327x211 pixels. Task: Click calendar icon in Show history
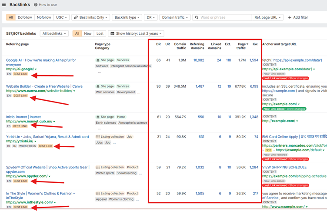[112, 33]
